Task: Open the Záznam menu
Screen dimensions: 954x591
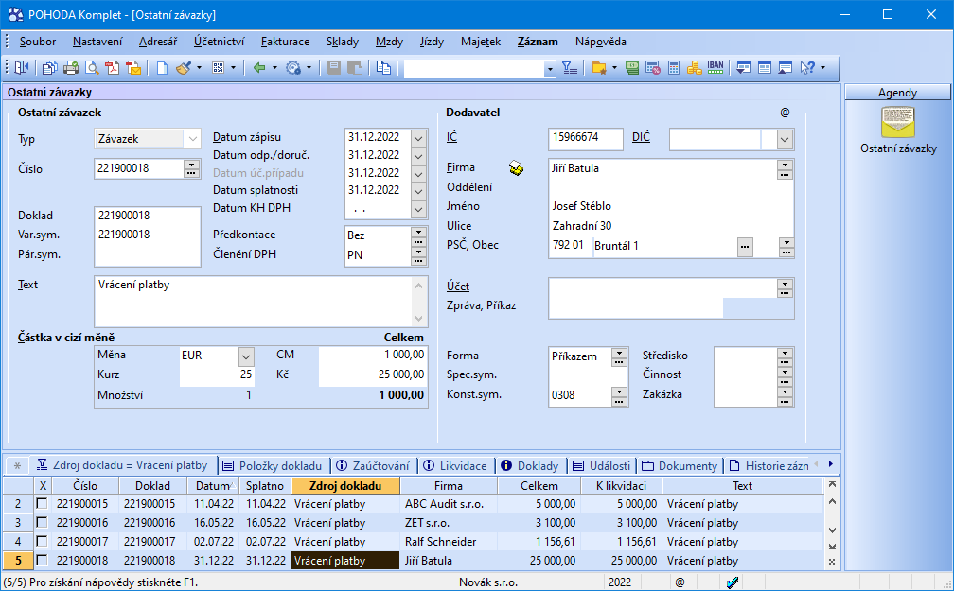Action: click(x=538, y=42)
